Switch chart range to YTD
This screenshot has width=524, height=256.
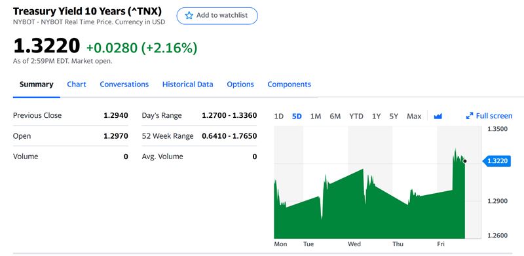click(356, 117)
